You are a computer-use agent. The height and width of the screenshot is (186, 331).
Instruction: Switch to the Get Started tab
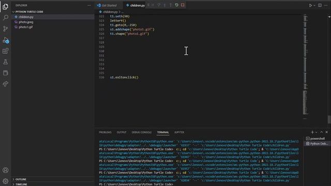coord(109,6)
